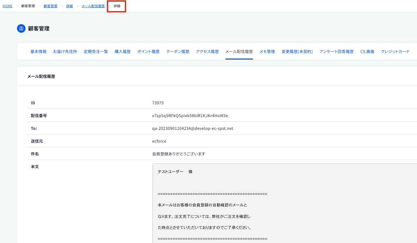417x243 pixels.
Task: Open ポイント履歴 tab
Action: pyautogui.click(x=148, y=52)
